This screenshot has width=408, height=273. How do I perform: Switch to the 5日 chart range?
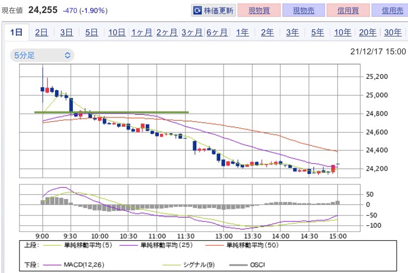[x=91, y=33]
